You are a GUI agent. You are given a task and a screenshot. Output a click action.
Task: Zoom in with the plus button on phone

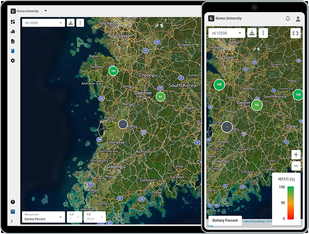296,154
